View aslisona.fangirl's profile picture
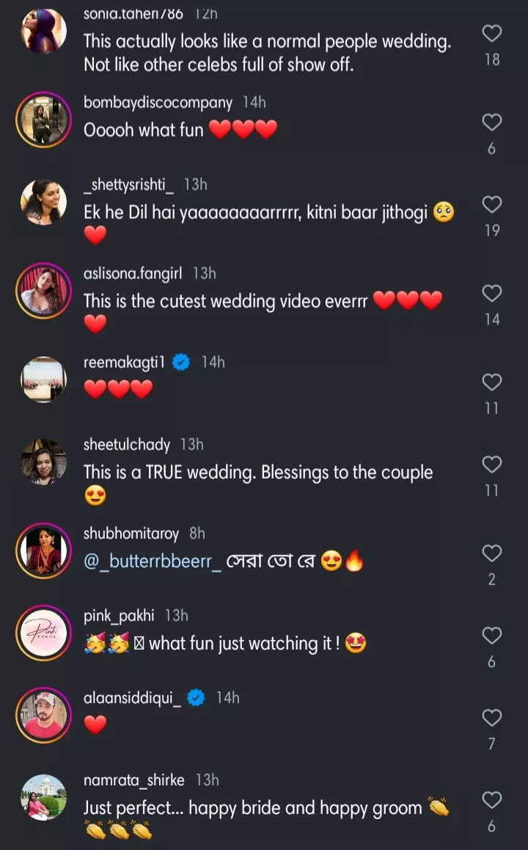The width and height of the screenshot is (528, 850). tap(44, 291)
